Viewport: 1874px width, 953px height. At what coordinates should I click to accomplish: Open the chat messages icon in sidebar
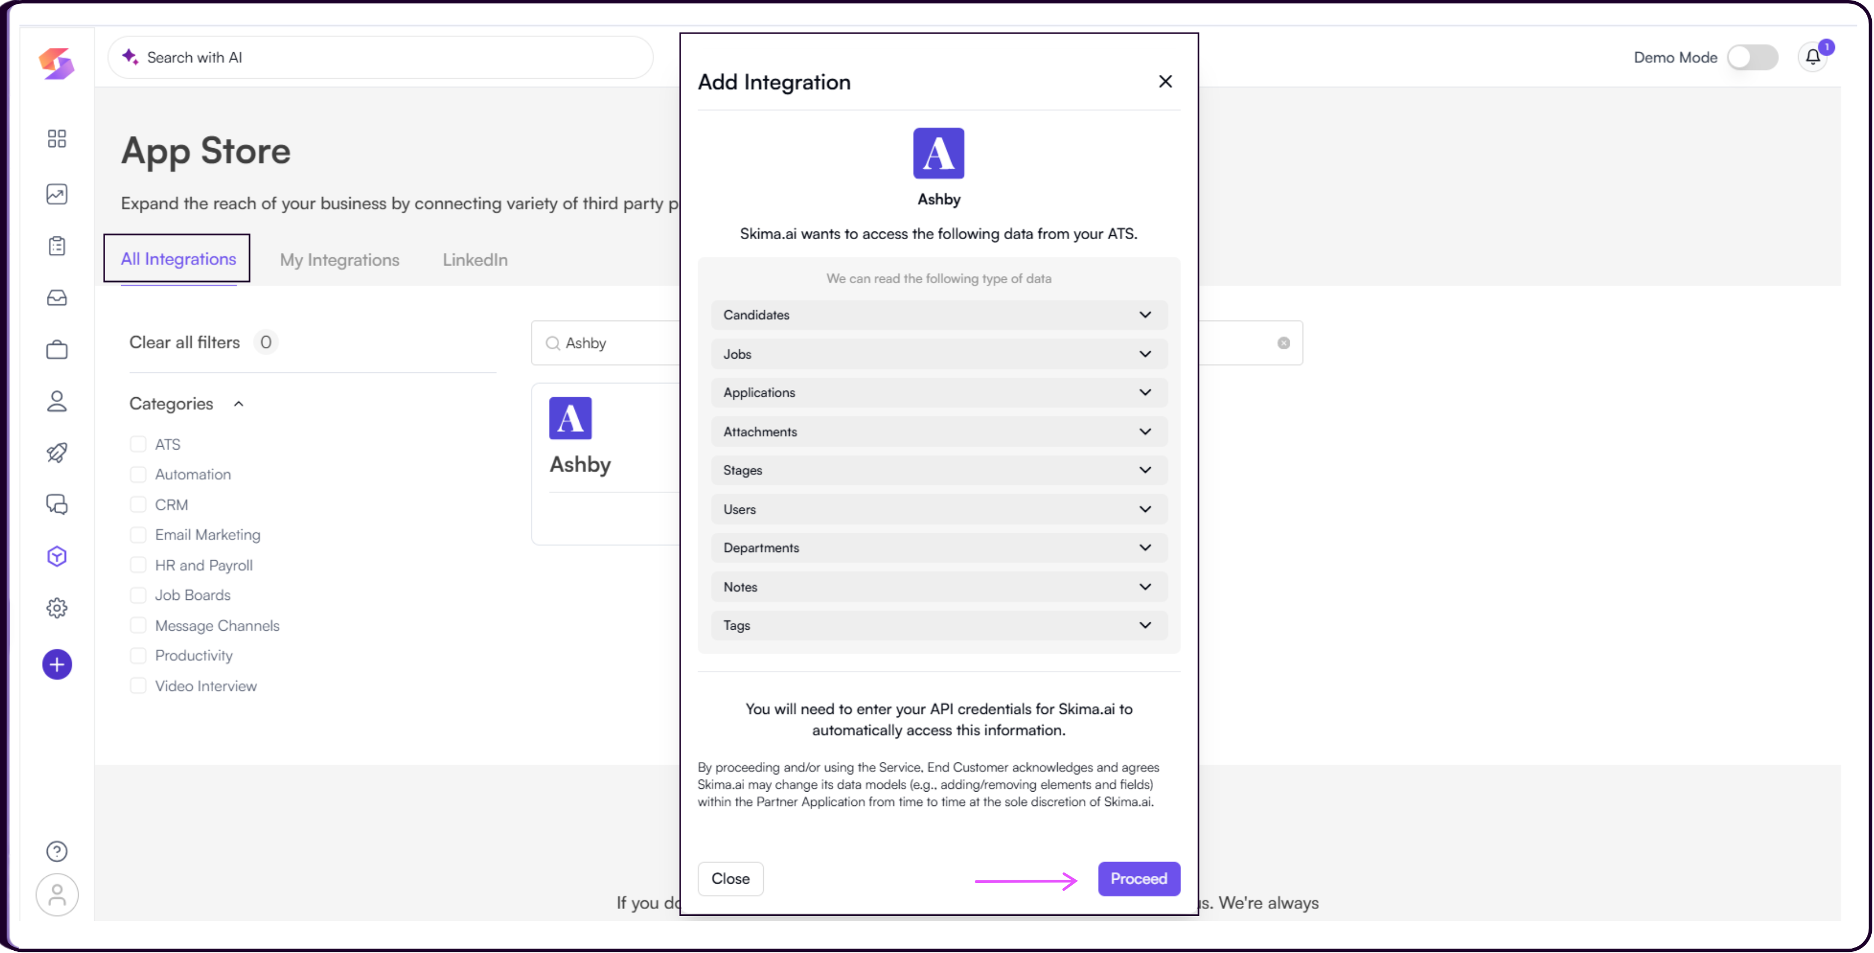57,504
